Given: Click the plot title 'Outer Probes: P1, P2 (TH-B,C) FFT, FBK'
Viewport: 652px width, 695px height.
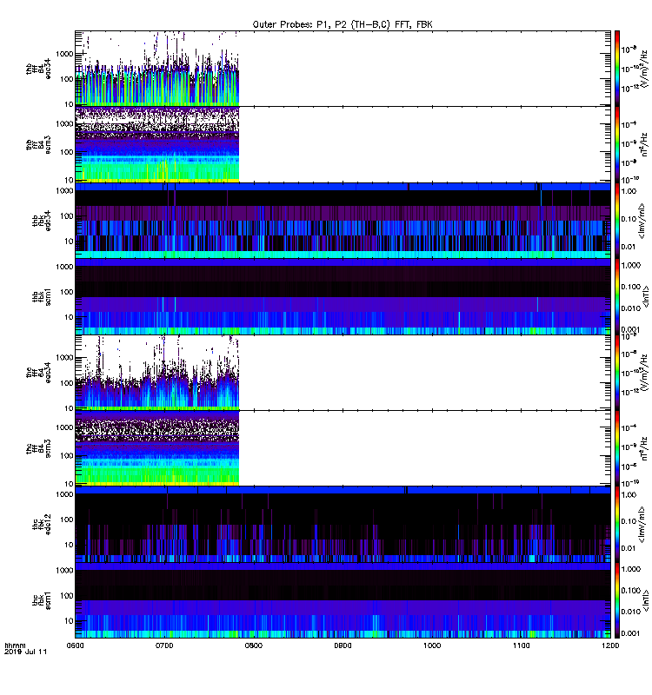Looking at the screenshot, I should point(343,25).
